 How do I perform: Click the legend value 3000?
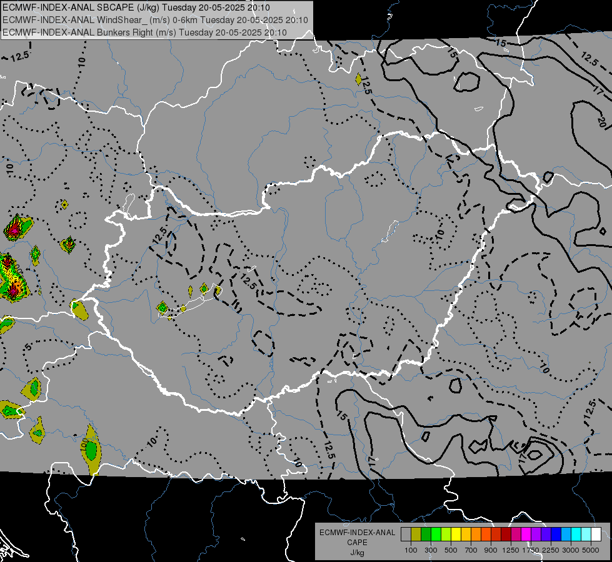571,550
